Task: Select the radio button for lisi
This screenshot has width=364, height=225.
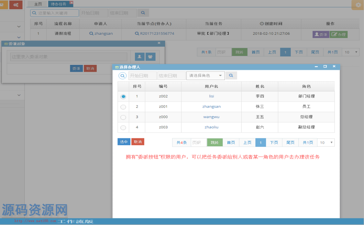Action: coord(123,97)
